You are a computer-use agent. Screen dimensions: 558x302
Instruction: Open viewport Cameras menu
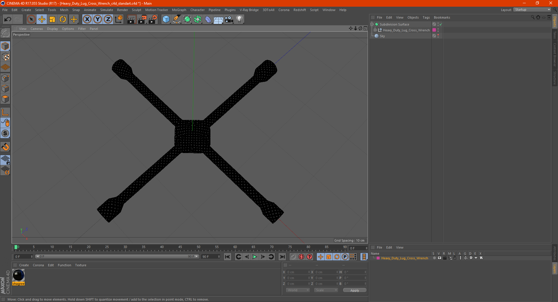pos(37,29)
